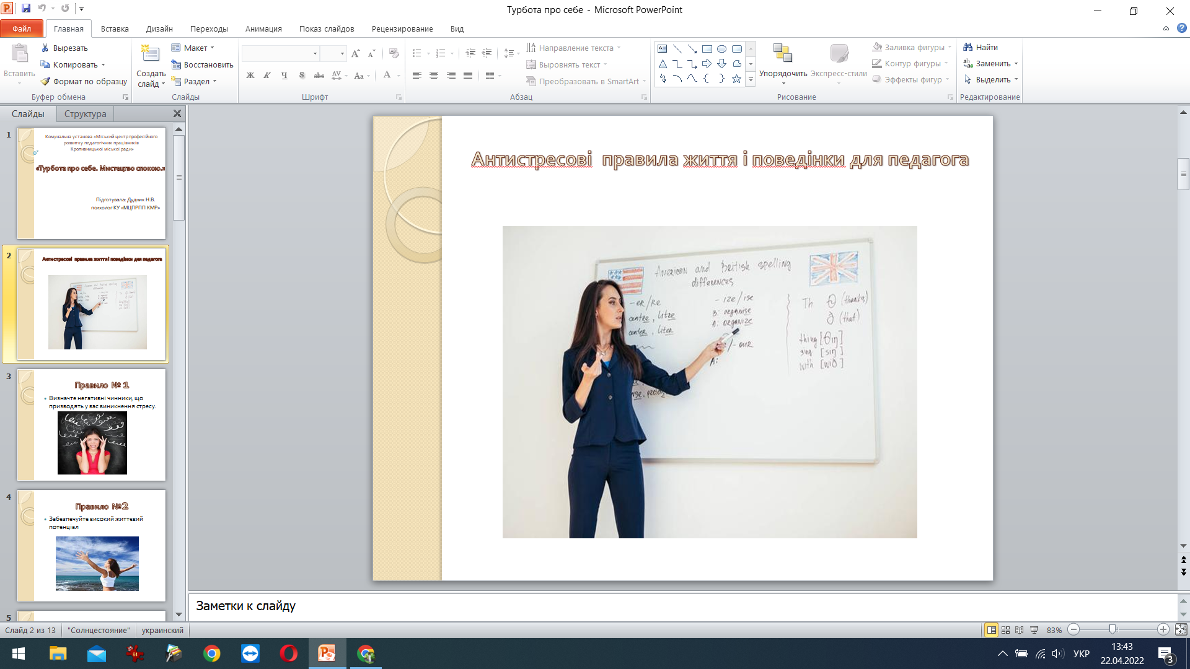Start Slide Show from status bar icon
Screen dimensions: 1190x669
tap(1034, 630)
